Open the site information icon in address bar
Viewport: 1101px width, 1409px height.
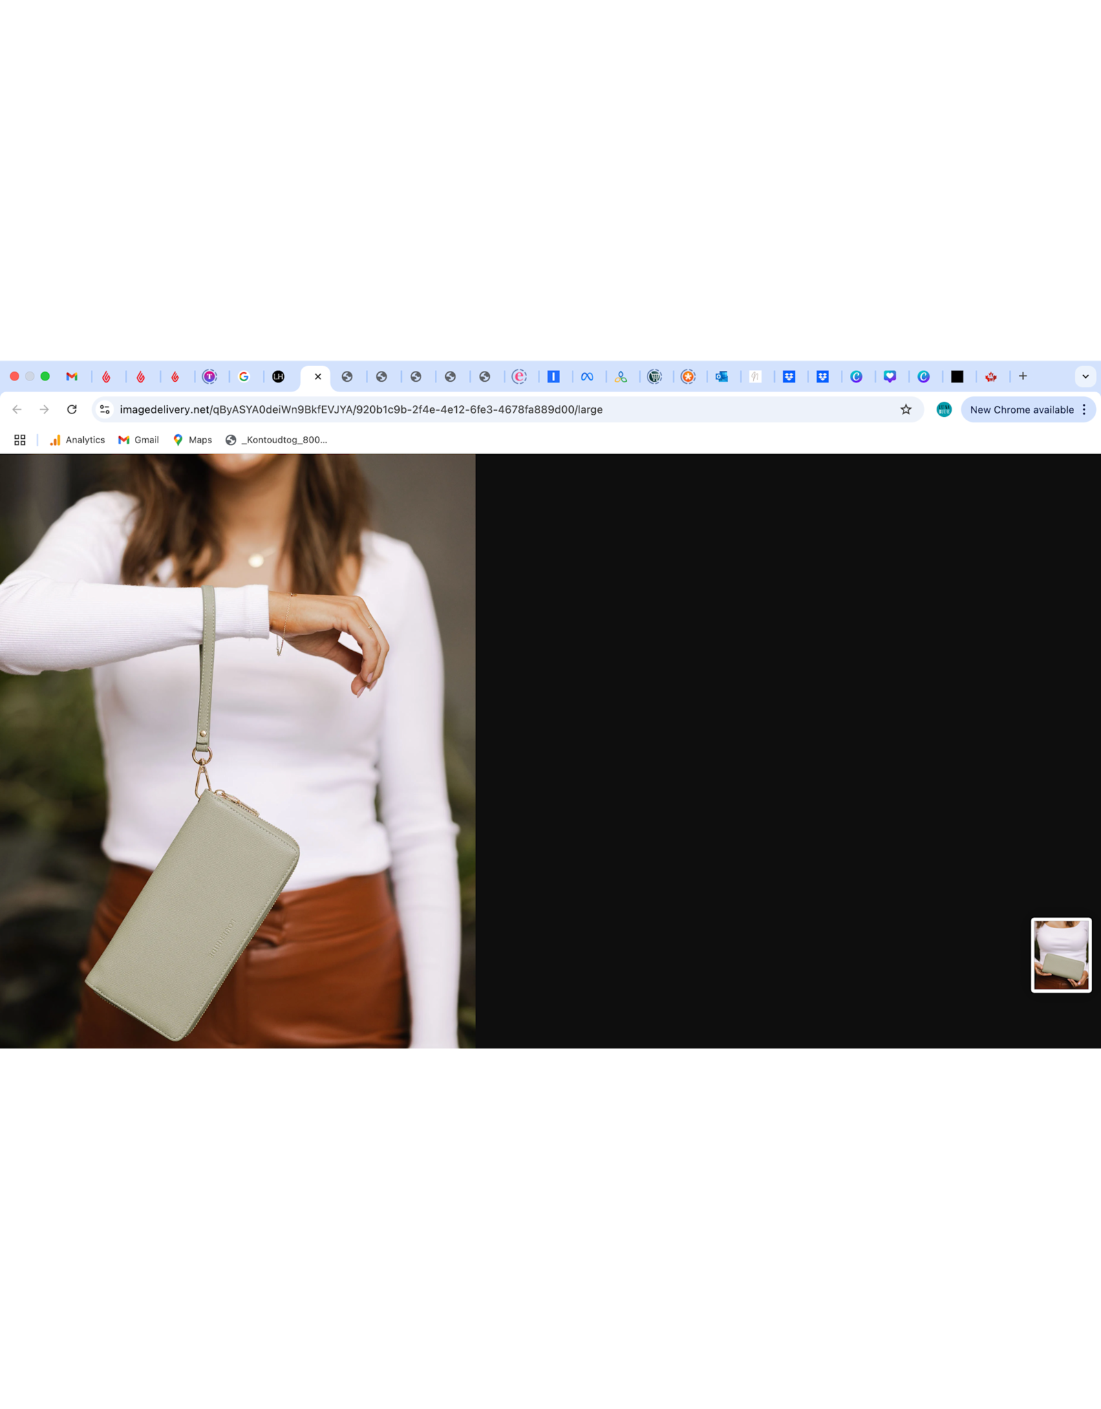pos(105,409)
